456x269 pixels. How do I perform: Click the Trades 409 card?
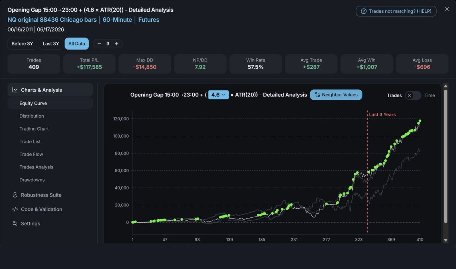(34, 64)
